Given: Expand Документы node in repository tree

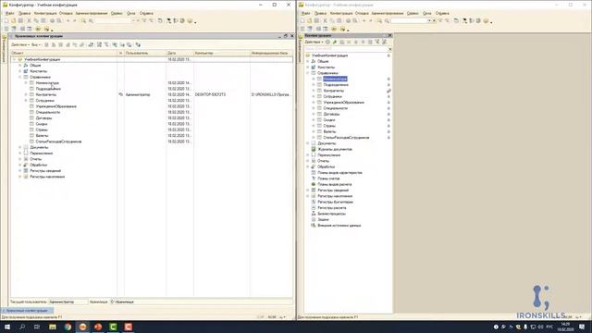Looking at the screenshot, I should click(20, 147).
